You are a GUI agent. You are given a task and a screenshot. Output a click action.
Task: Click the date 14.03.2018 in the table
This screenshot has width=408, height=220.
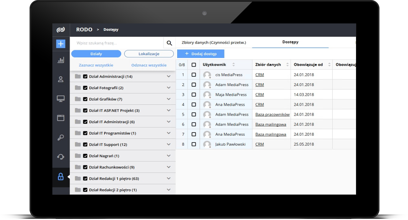point(304,95)
